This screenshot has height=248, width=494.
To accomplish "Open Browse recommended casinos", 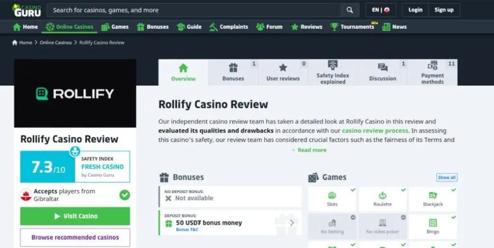I will point(75,237).
